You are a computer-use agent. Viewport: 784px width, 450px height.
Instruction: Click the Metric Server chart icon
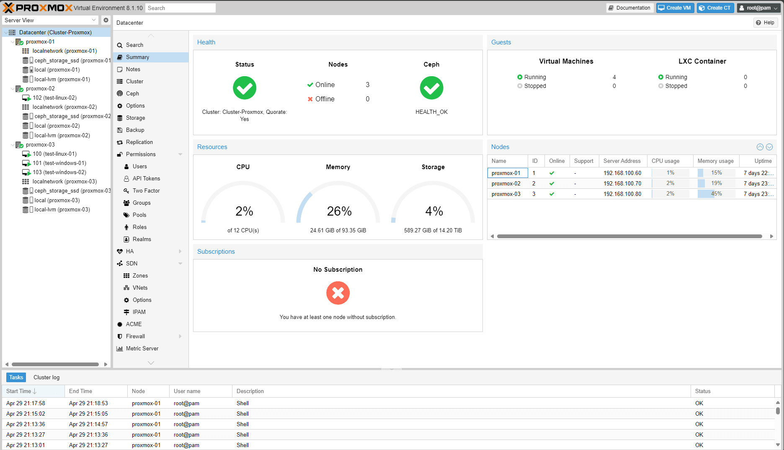(x=120, y=349)
